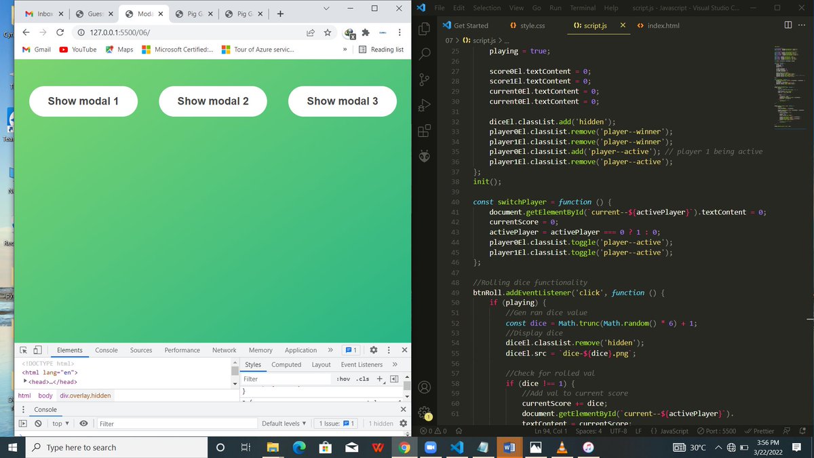Open Accounts icon in VS Code activity bar
This screenshot has width=814, height=458.
[425, 387]
